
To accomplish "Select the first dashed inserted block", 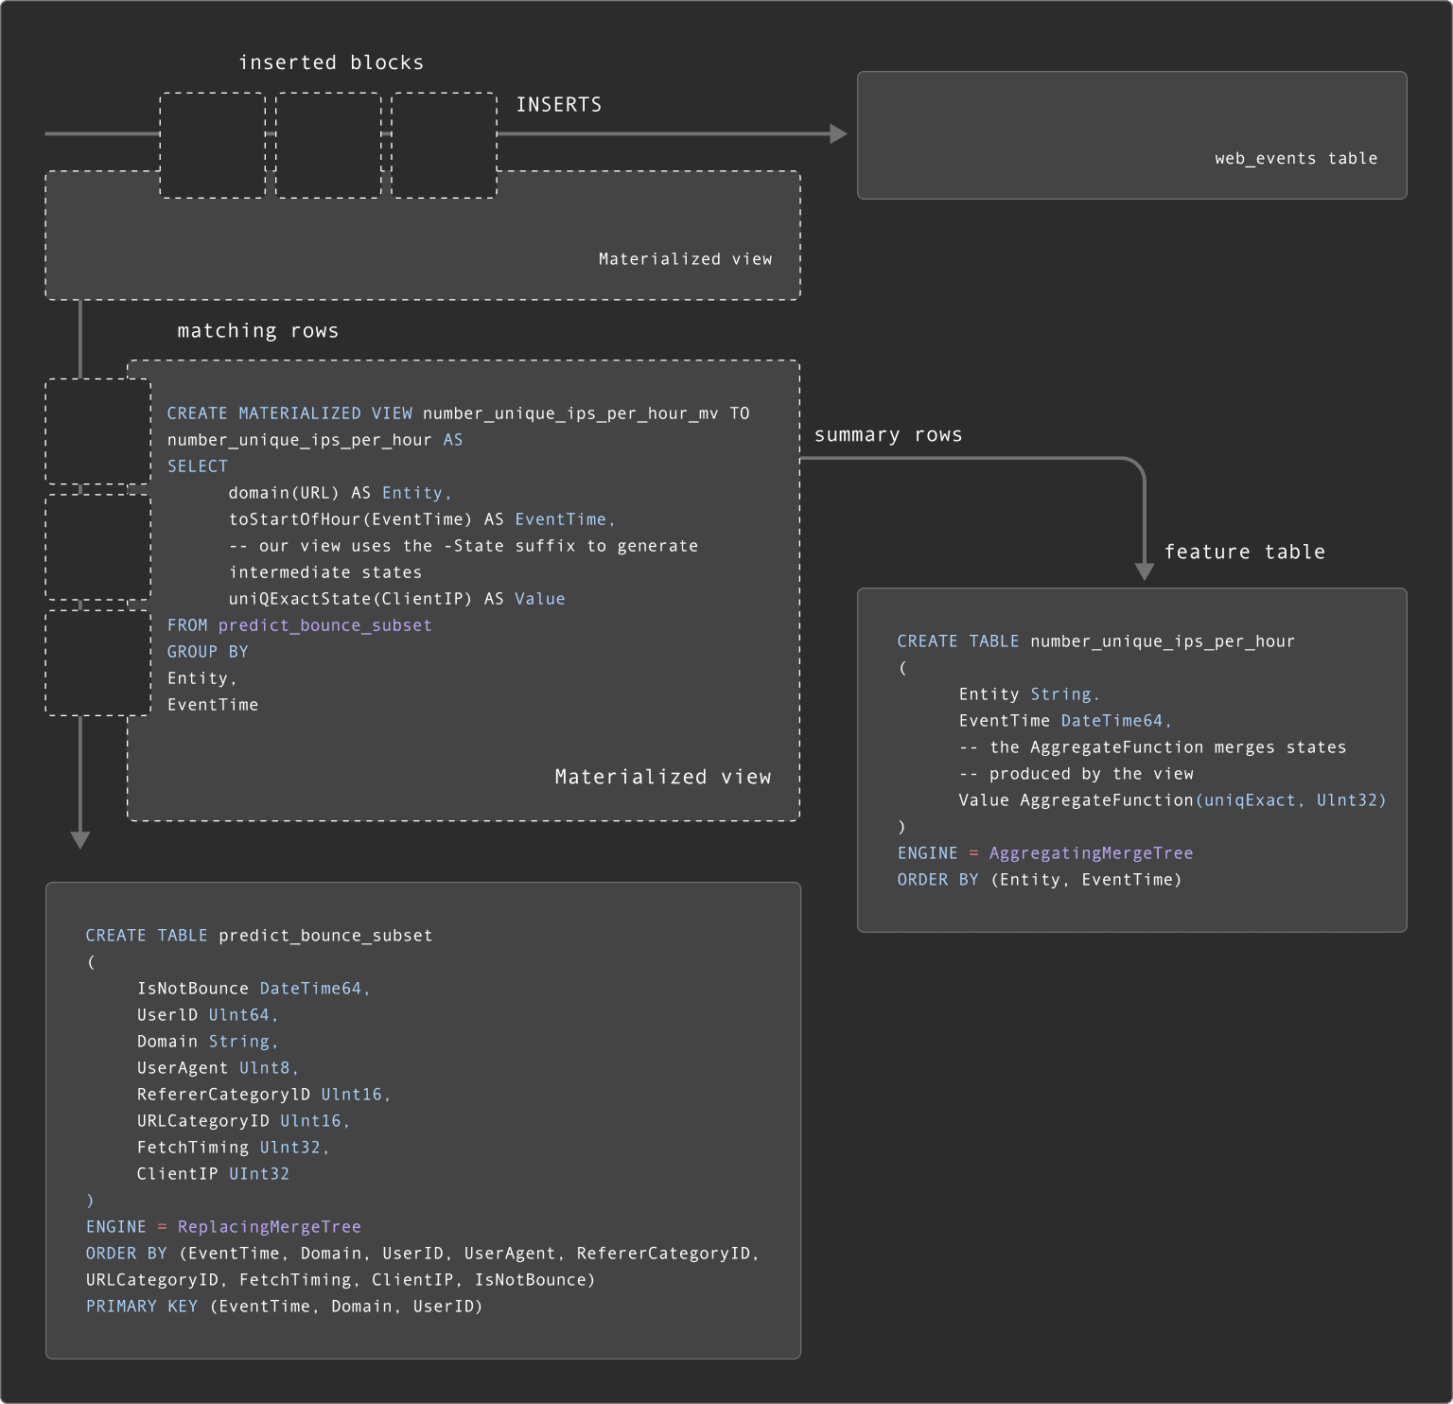I will 213,146.
